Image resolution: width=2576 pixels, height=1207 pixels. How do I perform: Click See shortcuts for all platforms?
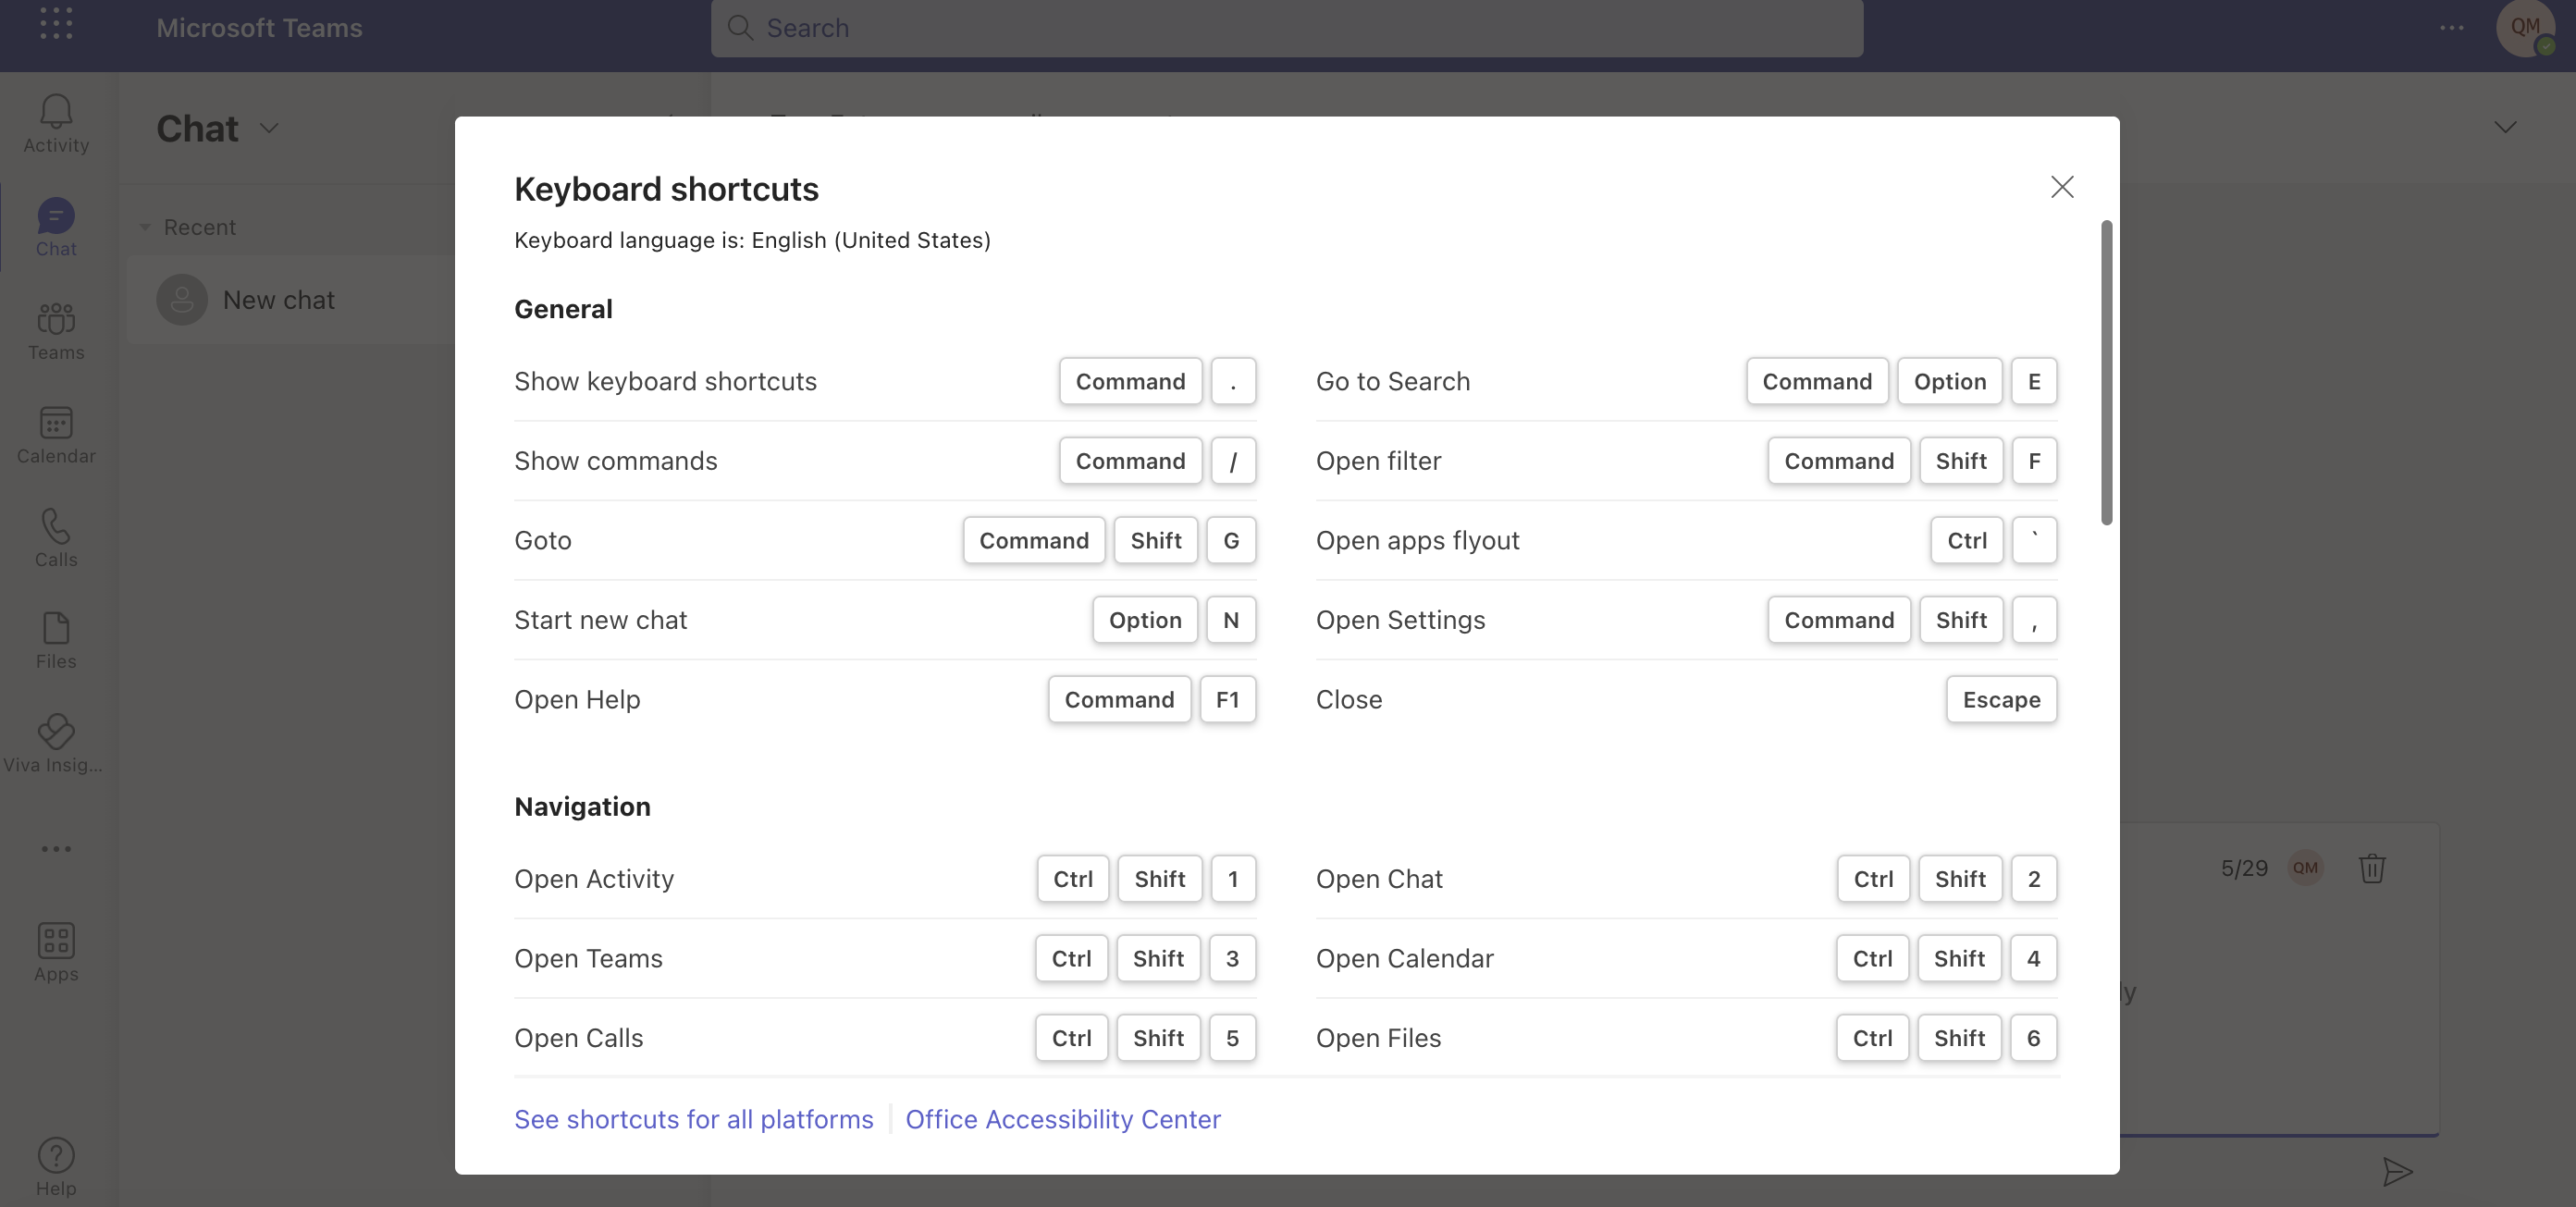point(694,1119)
